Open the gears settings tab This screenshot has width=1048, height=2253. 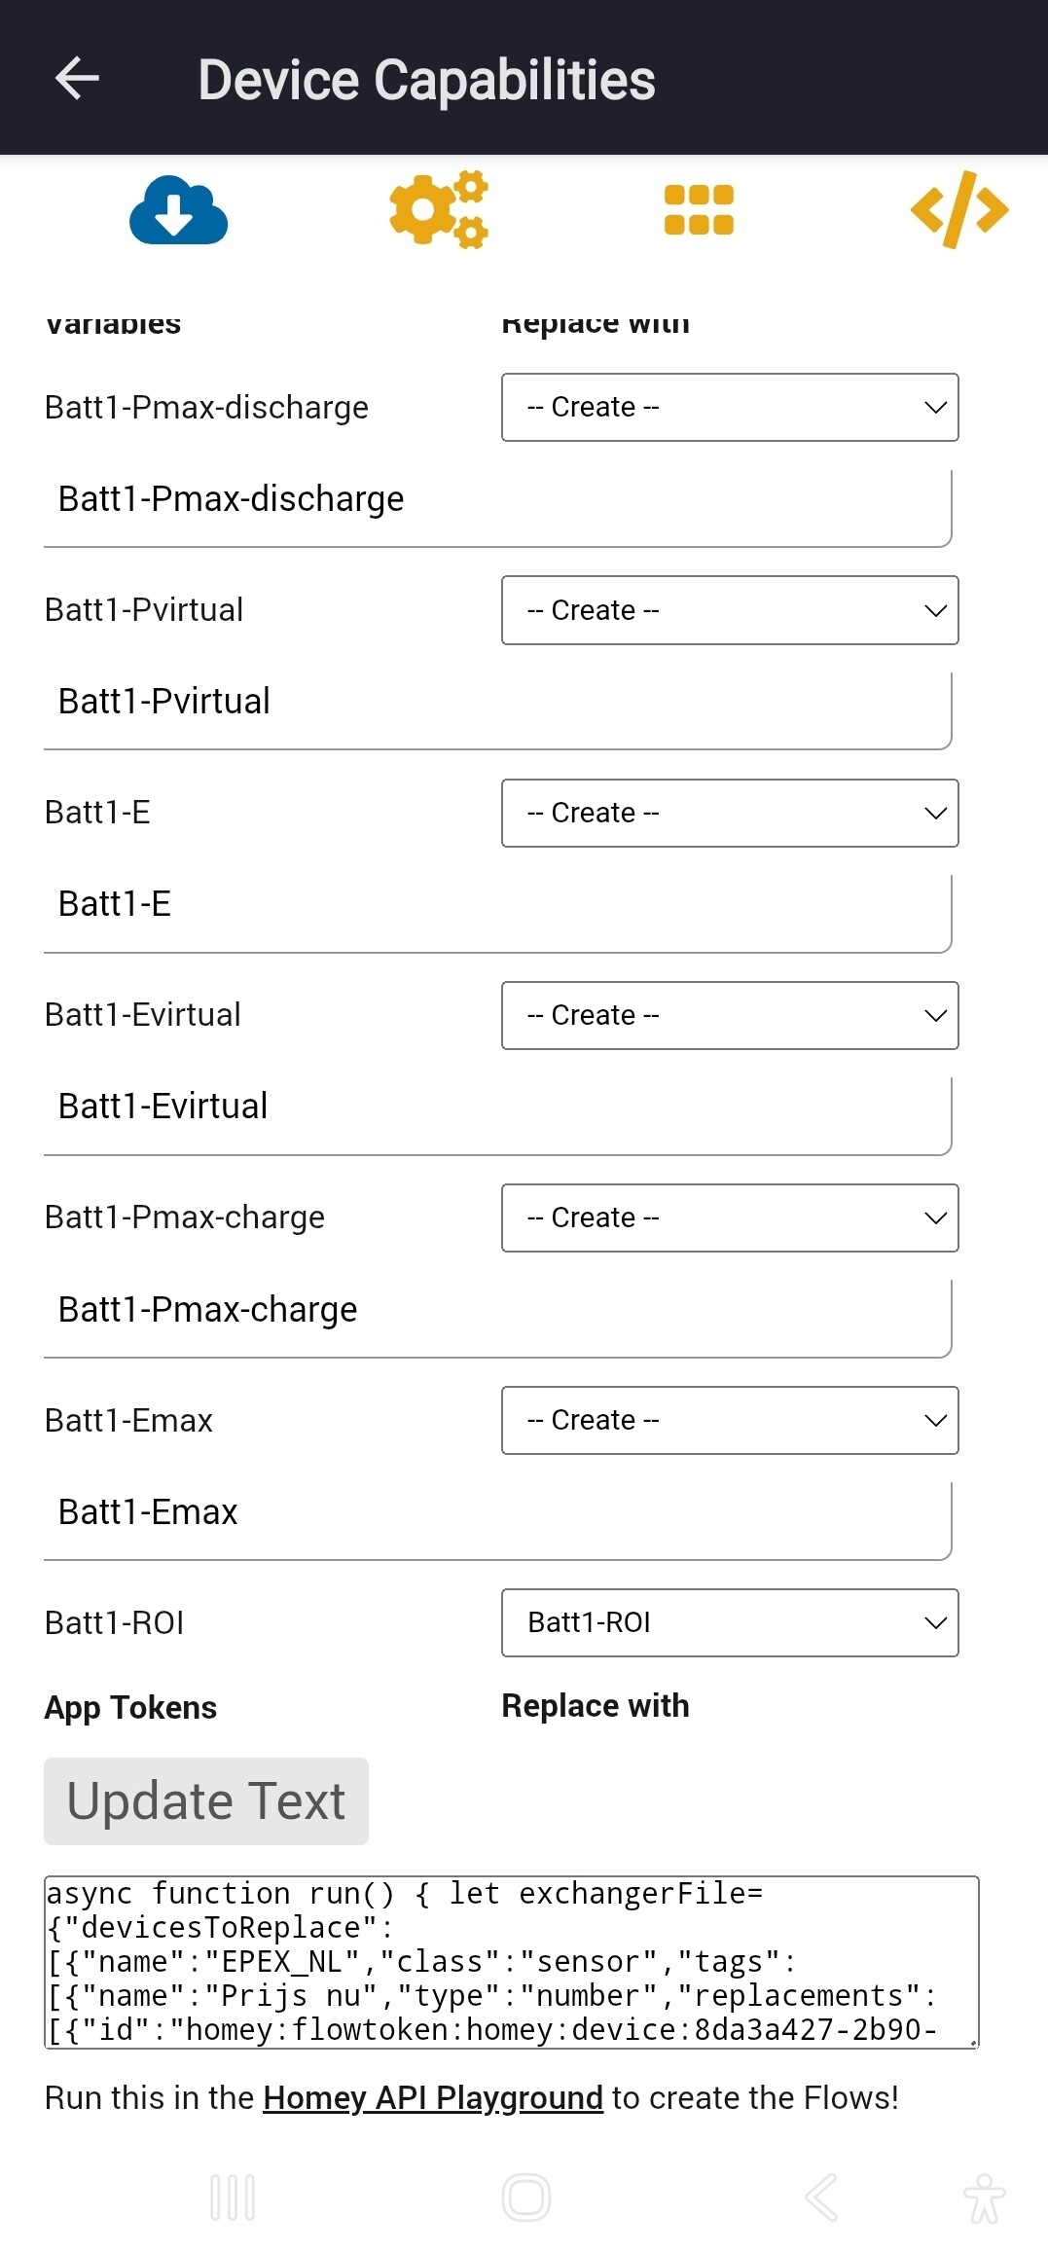439,210
